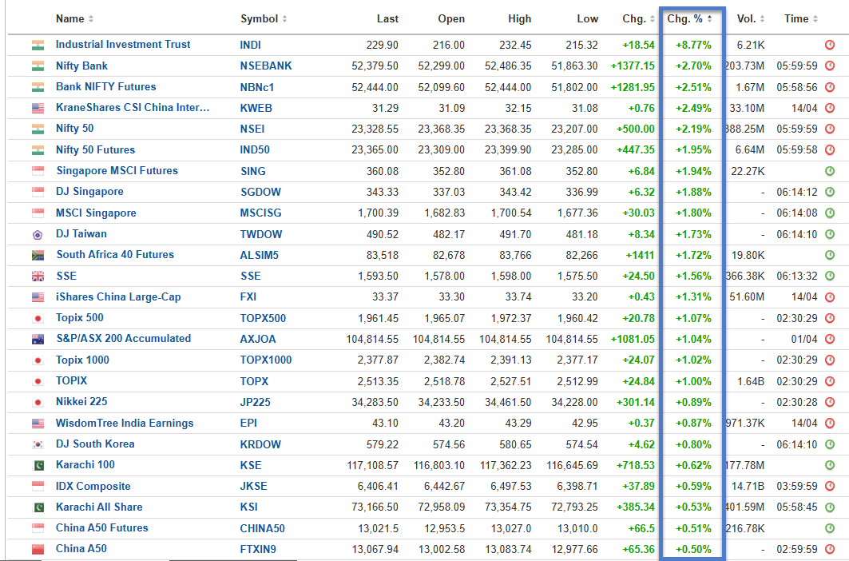849x561 pixels.
Task: Open the SSE name link
Action: 66,276
